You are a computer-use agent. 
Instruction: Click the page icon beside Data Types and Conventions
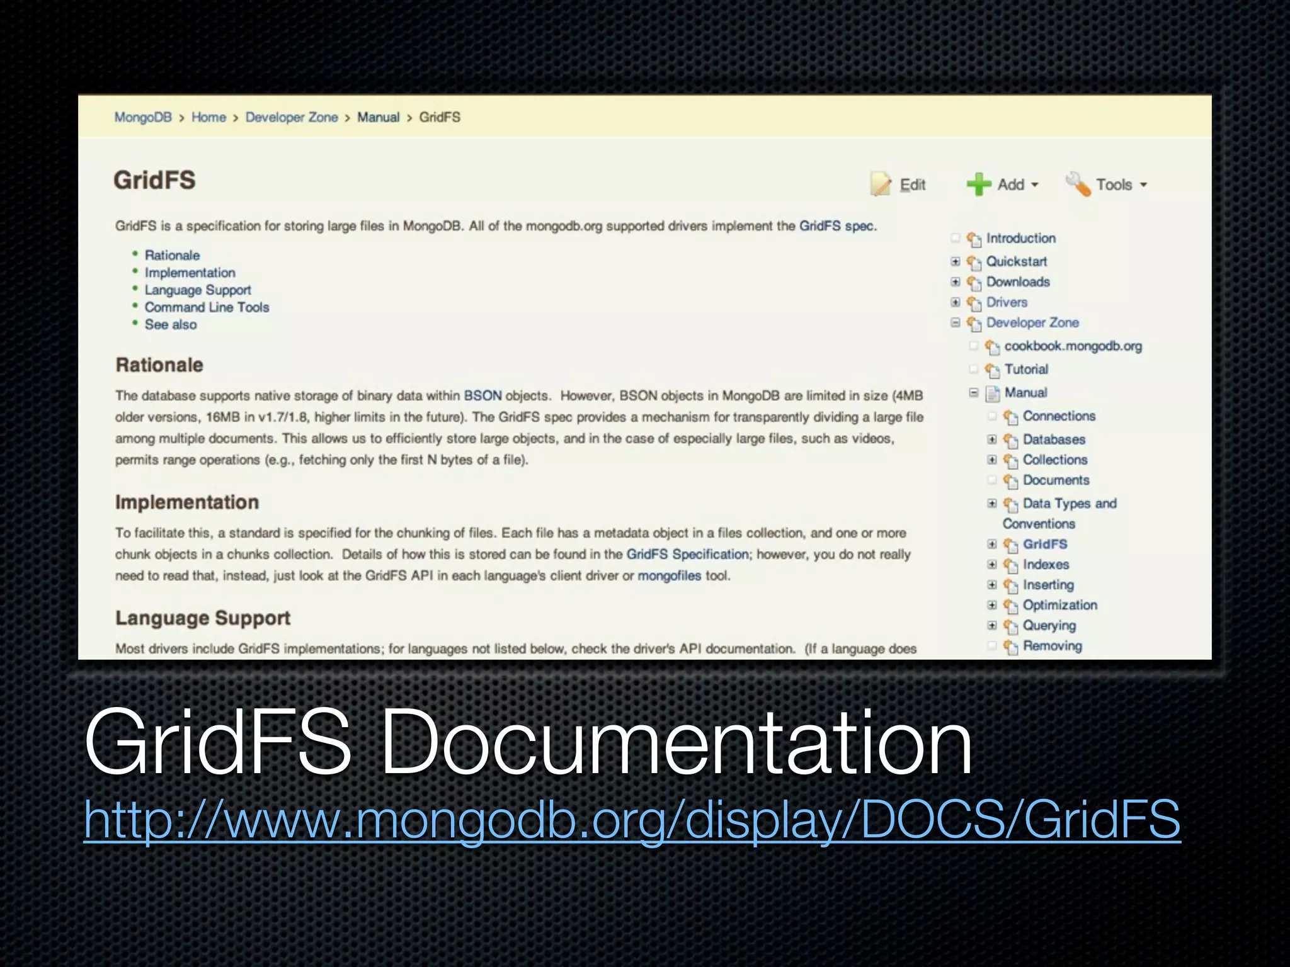click(x=1010, y=504)
